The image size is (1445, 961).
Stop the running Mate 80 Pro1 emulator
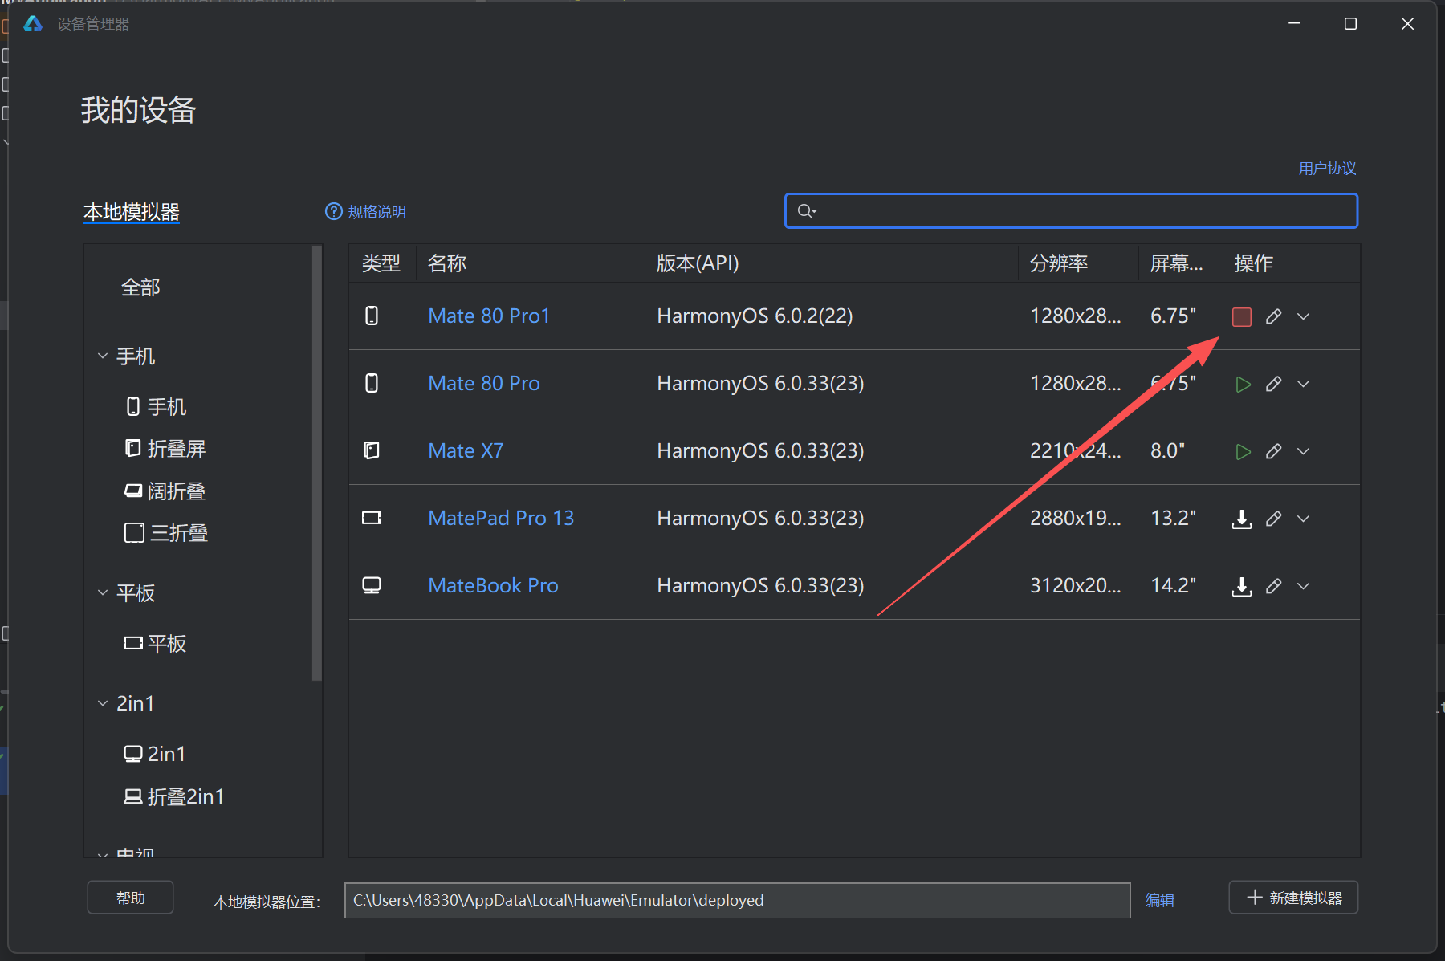point(1242,317)
